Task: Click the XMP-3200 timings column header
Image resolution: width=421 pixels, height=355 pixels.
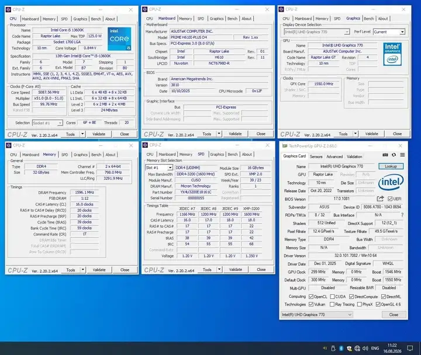Action: click(x=251, y=208)
